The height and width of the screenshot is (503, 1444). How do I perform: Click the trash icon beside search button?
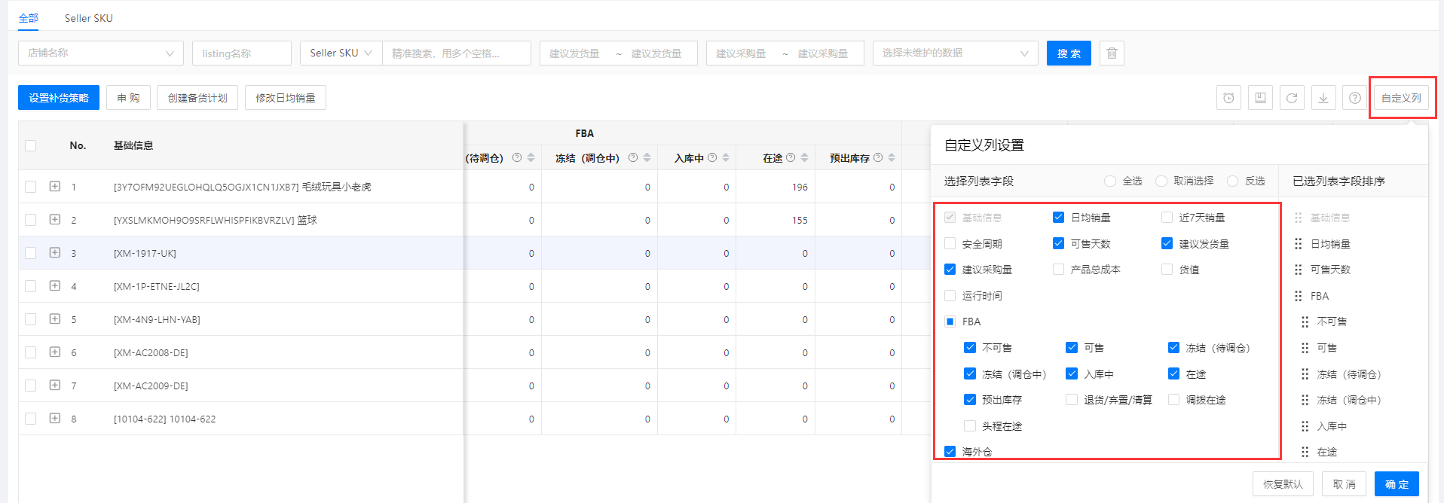pyautogui.click(x=1112, y=53)
